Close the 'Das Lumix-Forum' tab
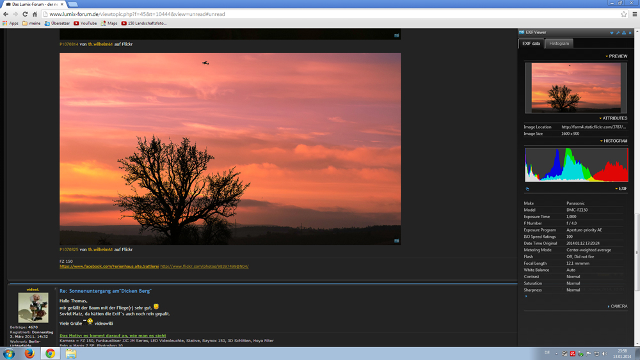 pos(62,4)
